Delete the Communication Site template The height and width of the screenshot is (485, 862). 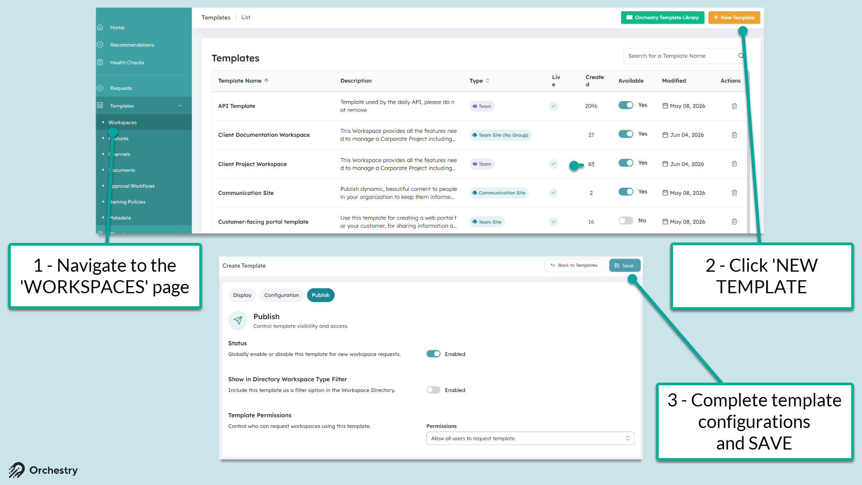point(734,193)
